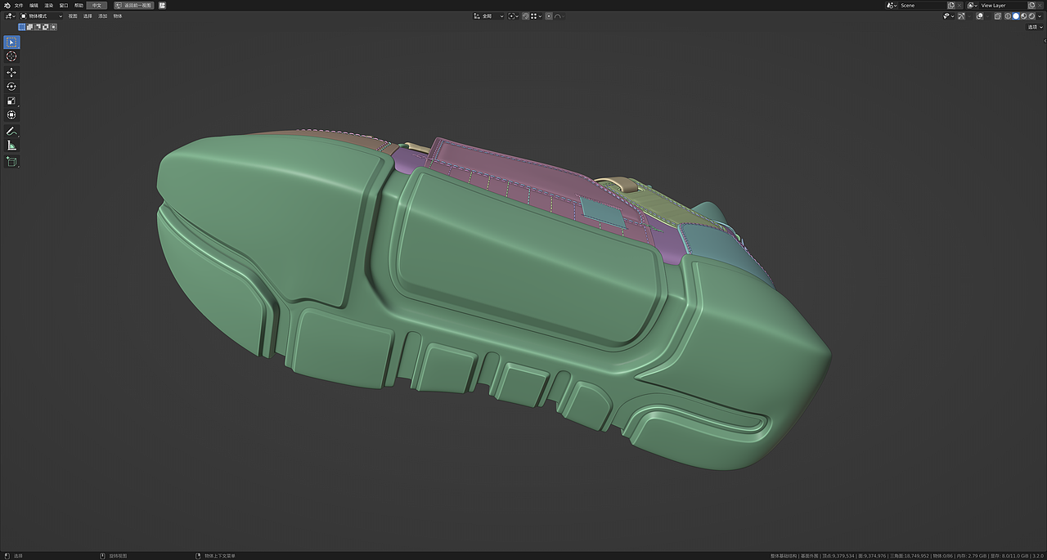Open the scene browse icon dropdown
The image size is (1047, 560).
pos(892,5)
